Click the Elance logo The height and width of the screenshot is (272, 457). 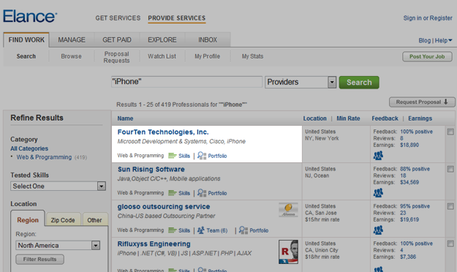click(30, 16)
